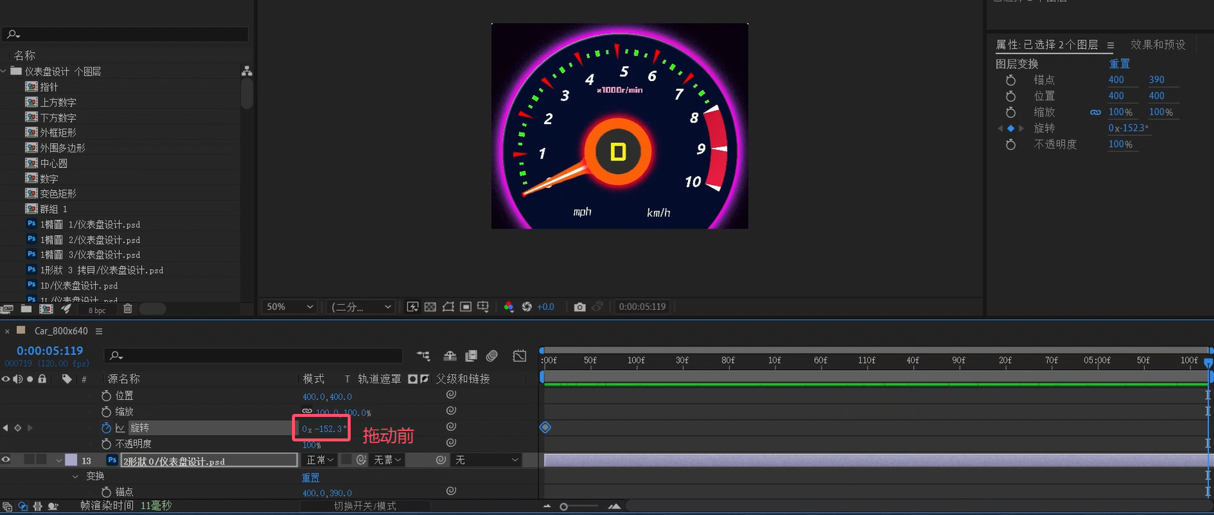Collapse the 仪表盘设计 folder in project
Image resolution: width=1214 pixels, height=515 pixels.
[4, 71]
